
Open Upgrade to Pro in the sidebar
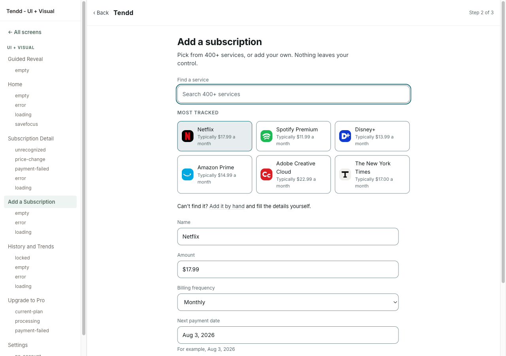[26, 300]
